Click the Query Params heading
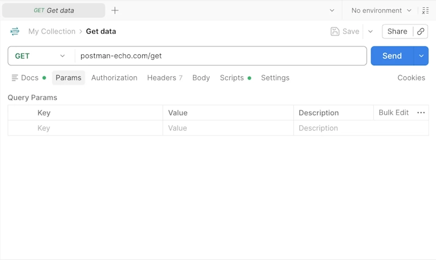Image resolution: width=436 pixels, height=260 pixels. (32, 98)
